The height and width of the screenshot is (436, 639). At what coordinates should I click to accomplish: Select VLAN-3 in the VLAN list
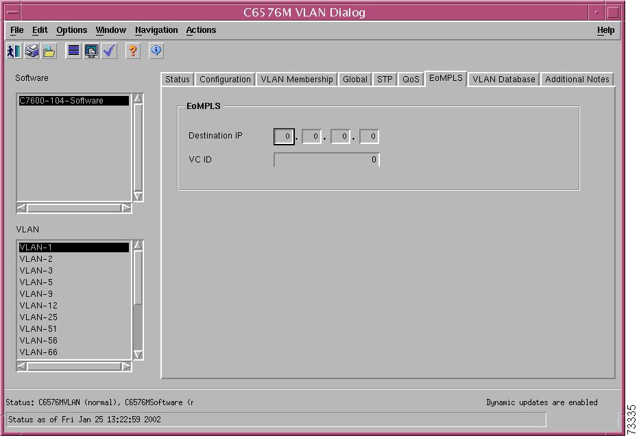pos(74,271)
